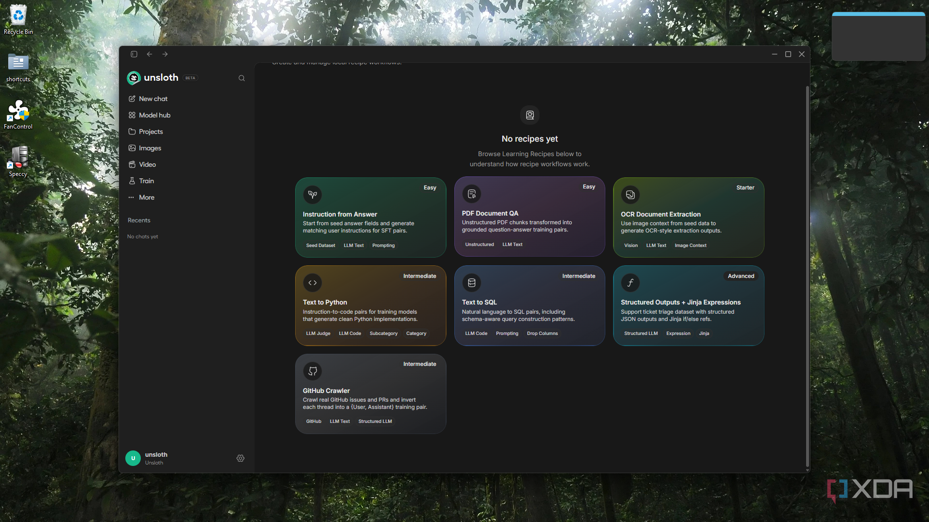
Task: Start a New chat
Action: click(148, 99)
